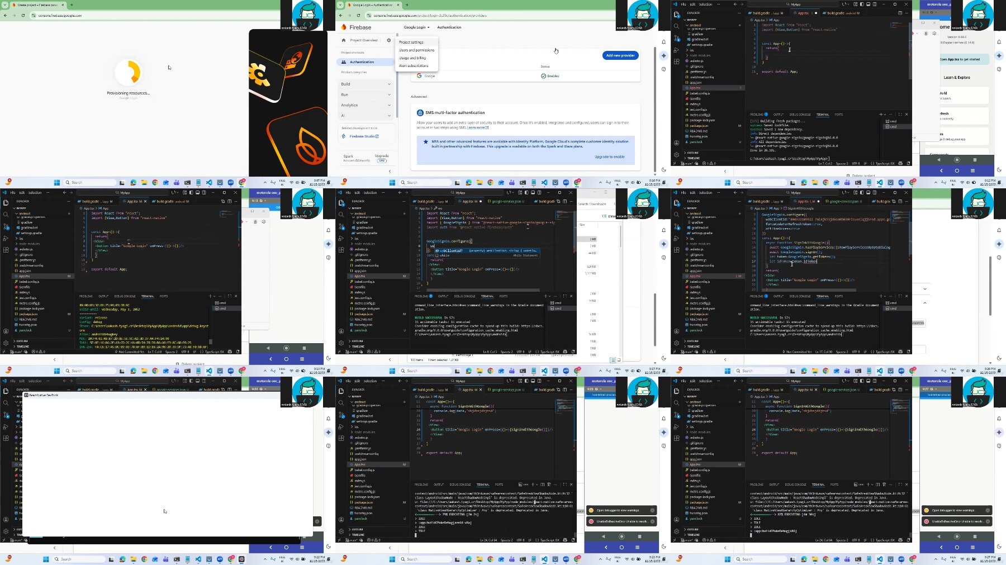Maximize the terminal panel in "Learn & Explore" frame
Image resolution: width=1006 pixels, height=565 pixels.
900,115
